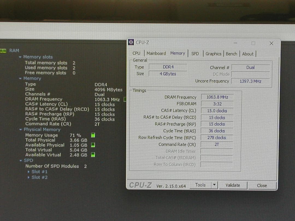This screenshot has width=295, height=221.
Task: Click the CPU-Z application icon in title bar
Action: 131,42
